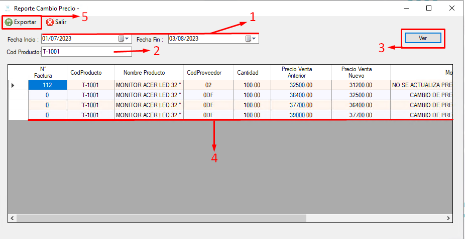Select the CodProveedor cell with value 02
465x239 pixels.
coord(208,85)
